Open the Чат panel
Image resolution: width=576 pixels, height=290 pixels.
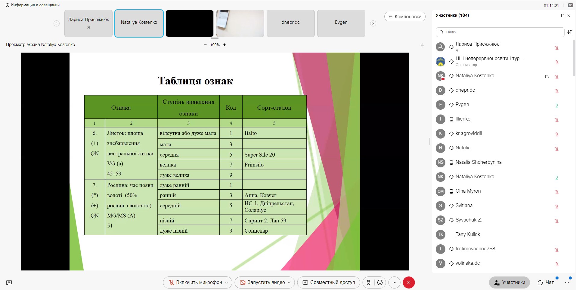(x=546, y=282)
